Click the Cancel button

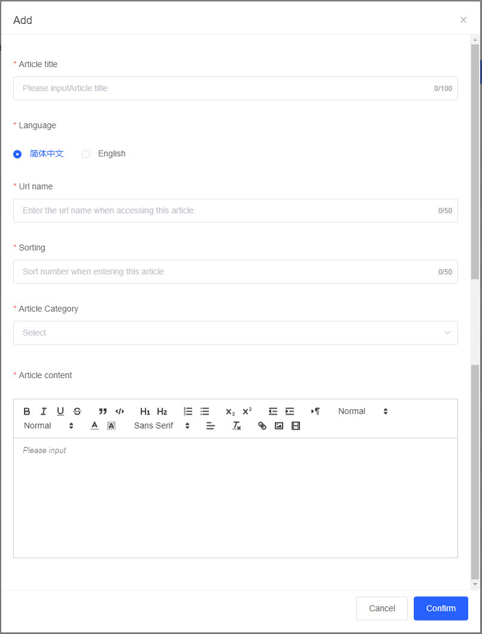click(382, 608)
